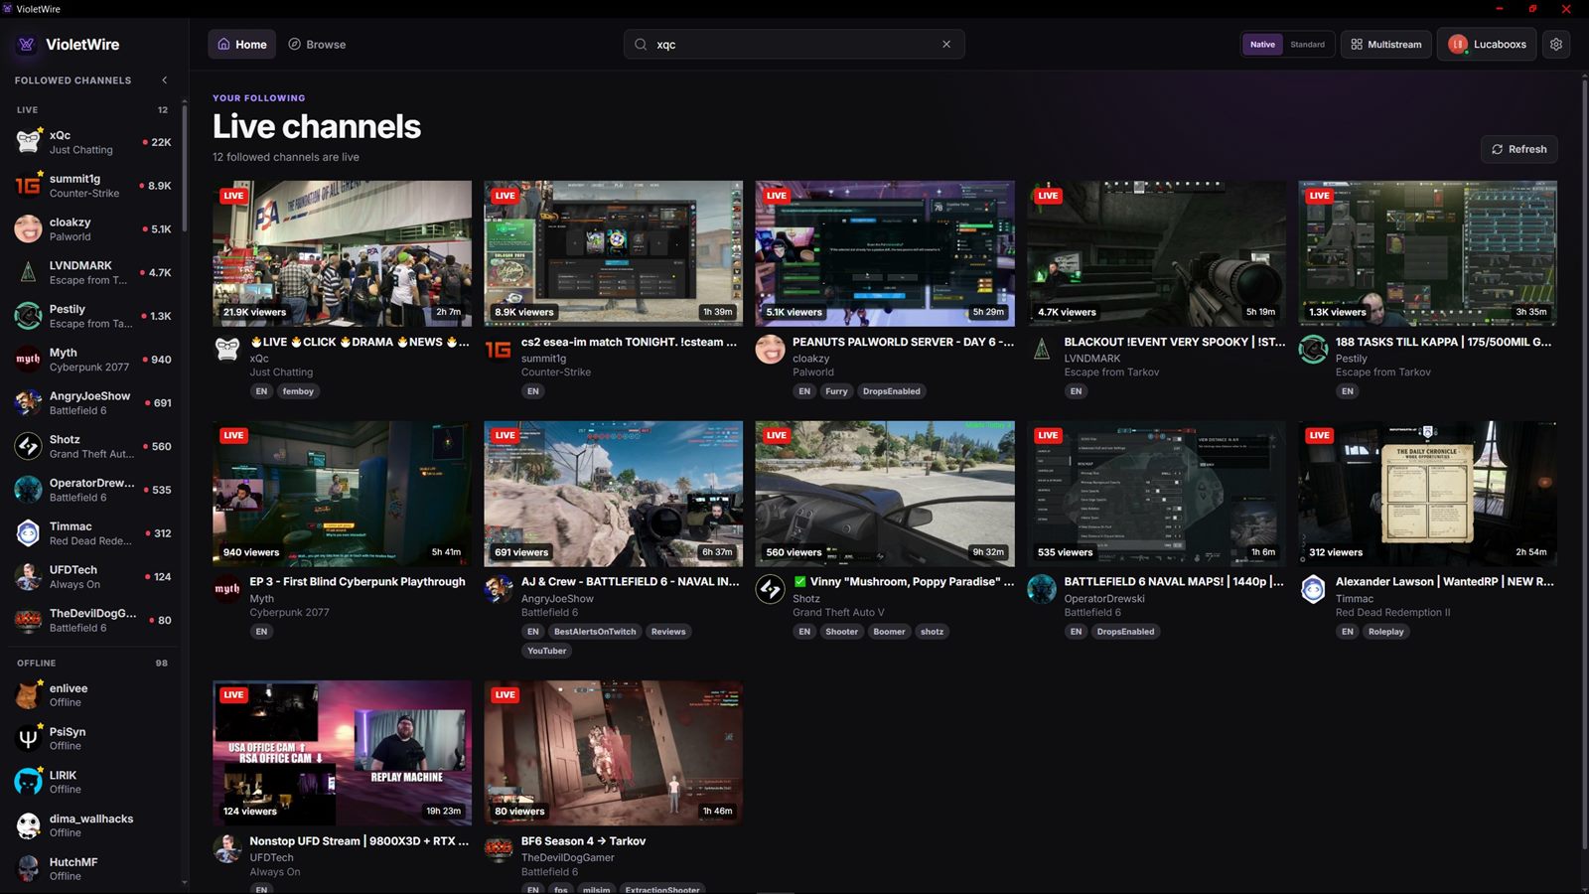Open settings gear in top bar
The width and height of the screenshot is (1589, 894).
click(x=1556, y=45)
